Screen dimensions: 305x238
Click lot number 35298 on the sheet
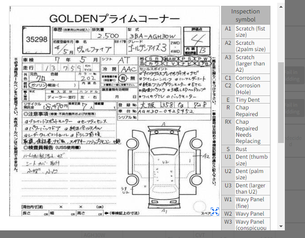tap(37, 39)
